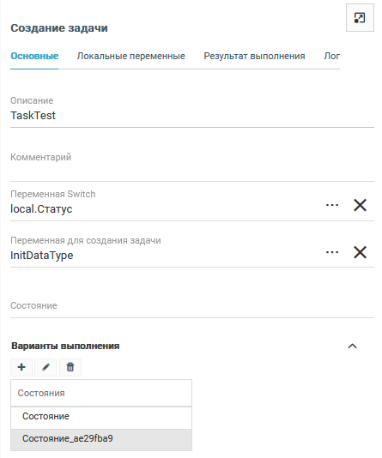Click ellipsis next to local.Статус variable
Image resolution: width=382 pixels, height=458 pixels.
pos(332,205)
